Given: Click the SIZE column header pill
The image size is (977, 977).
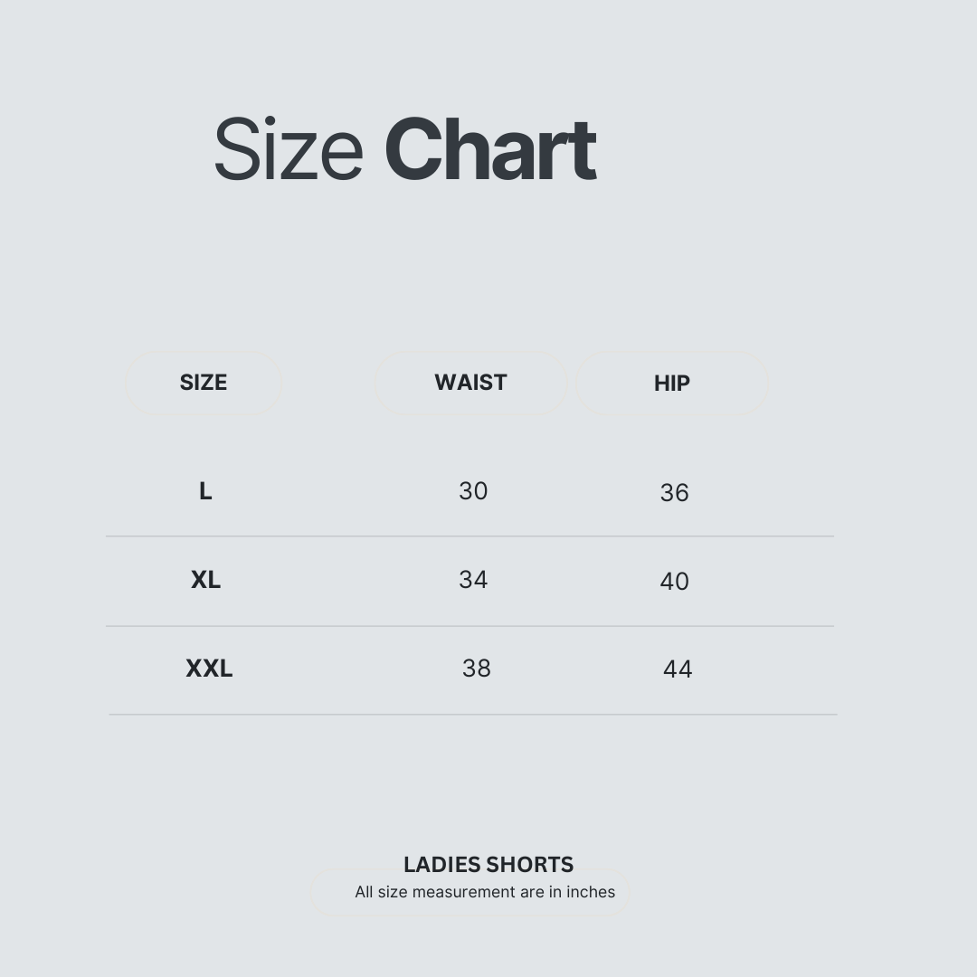Looking at the screenshot, I should point(204,383).
